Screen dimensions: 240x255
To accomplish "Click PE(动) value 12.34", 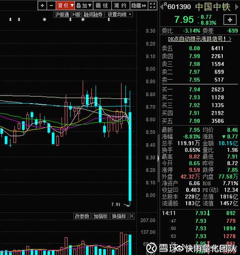I will [x=231, y=190].
